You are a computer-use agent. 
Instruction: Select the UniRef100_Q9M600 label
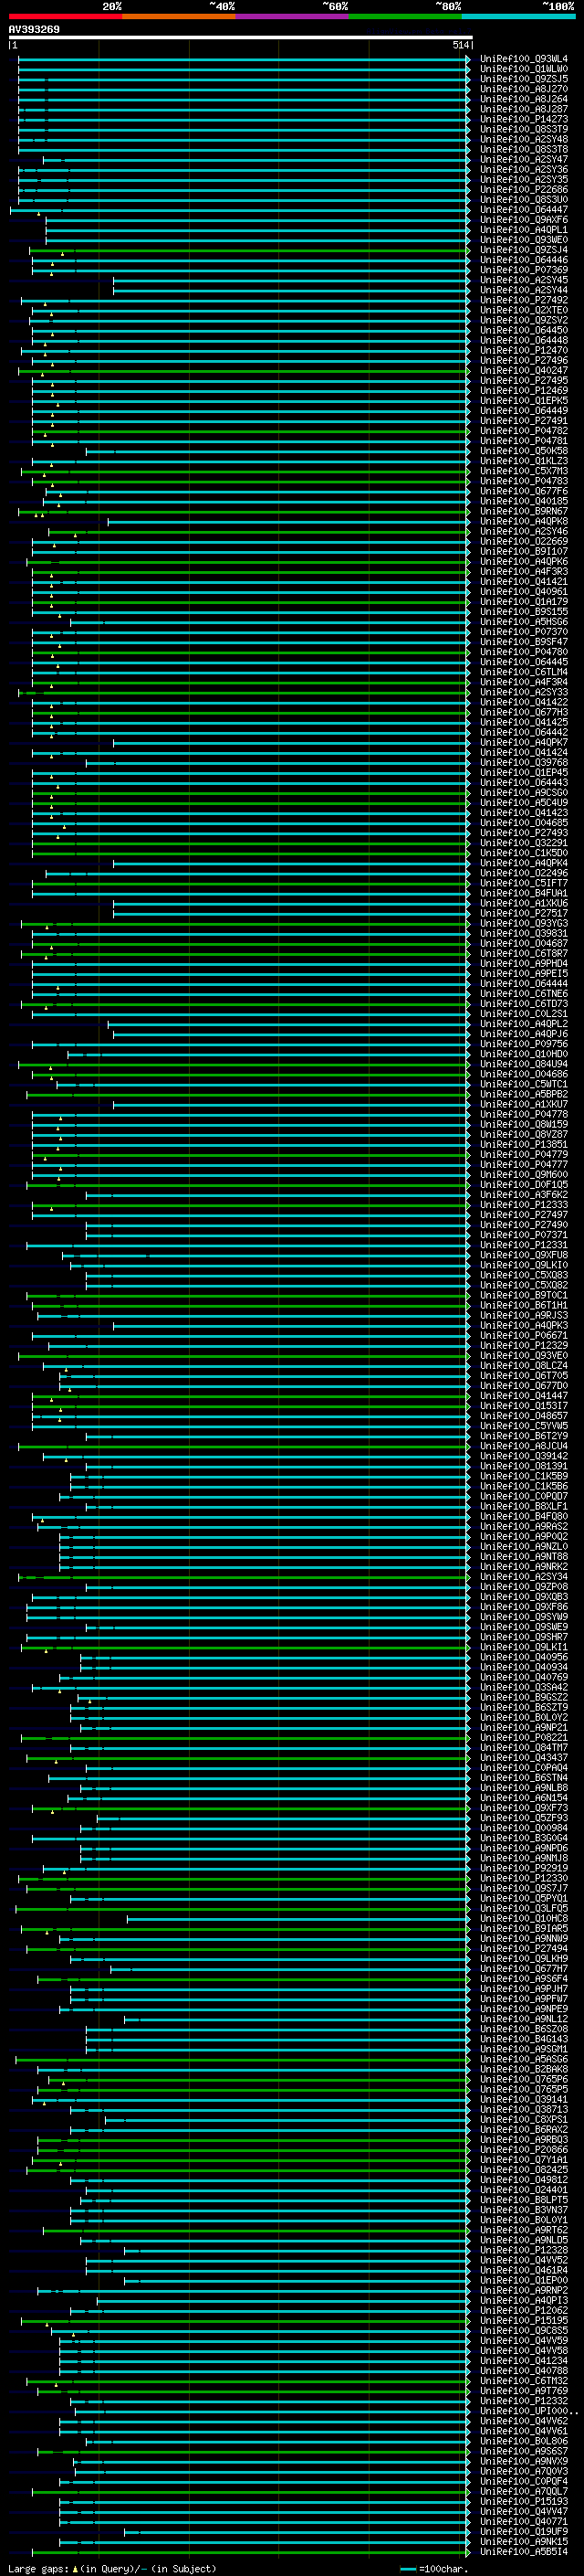point(524,1175)
